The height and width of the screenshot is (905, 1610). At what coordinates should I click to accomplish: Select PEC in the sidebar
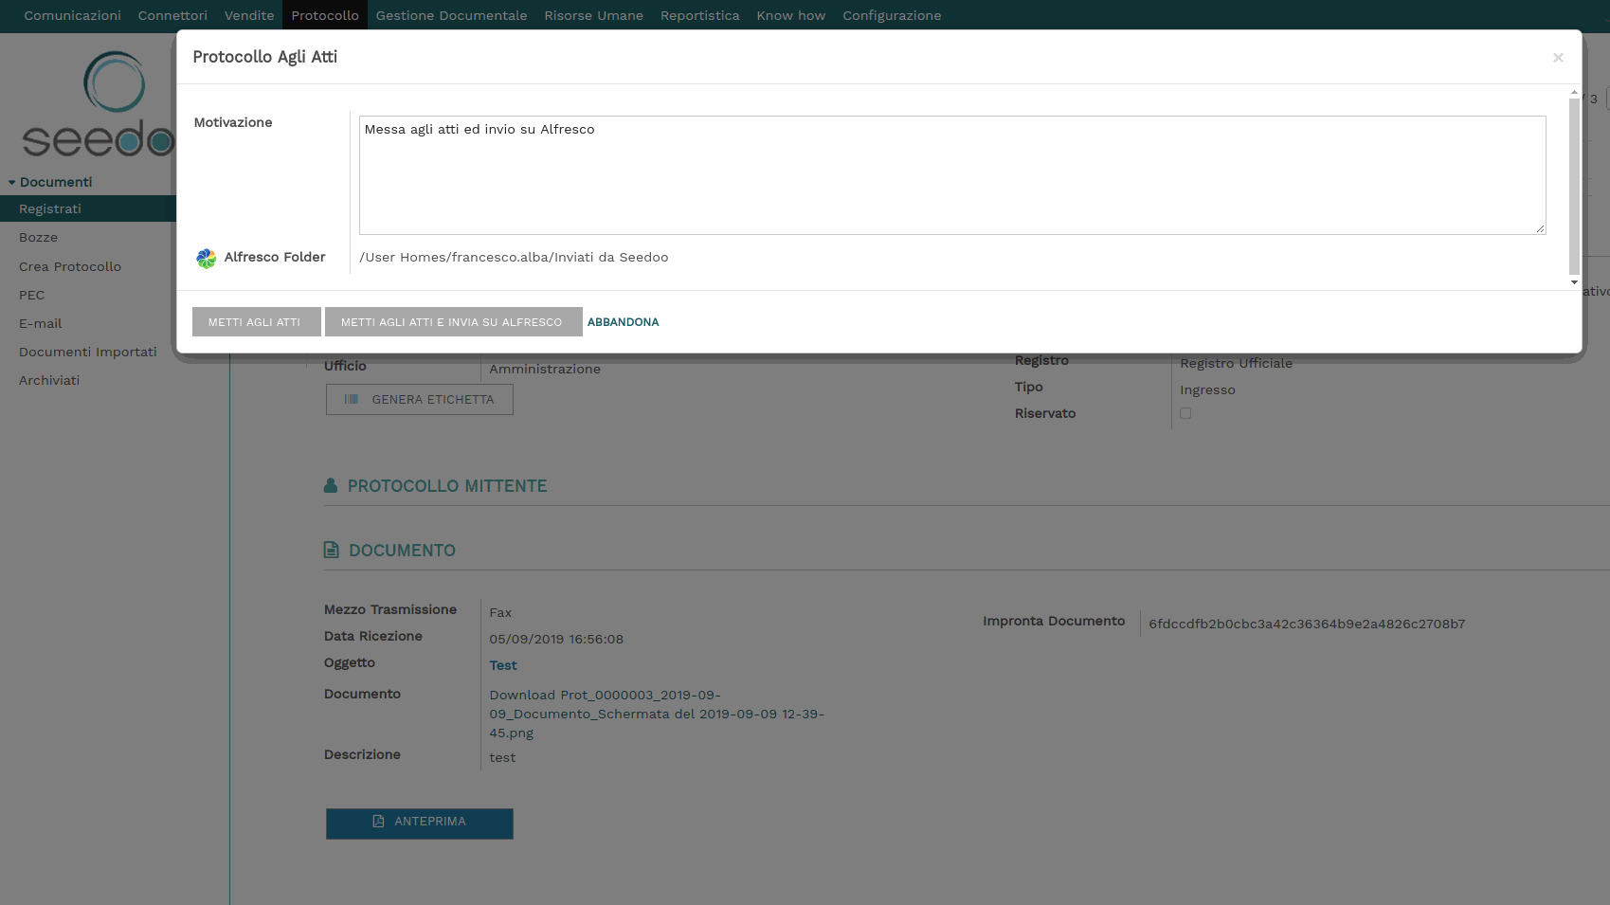pos(31,296)
